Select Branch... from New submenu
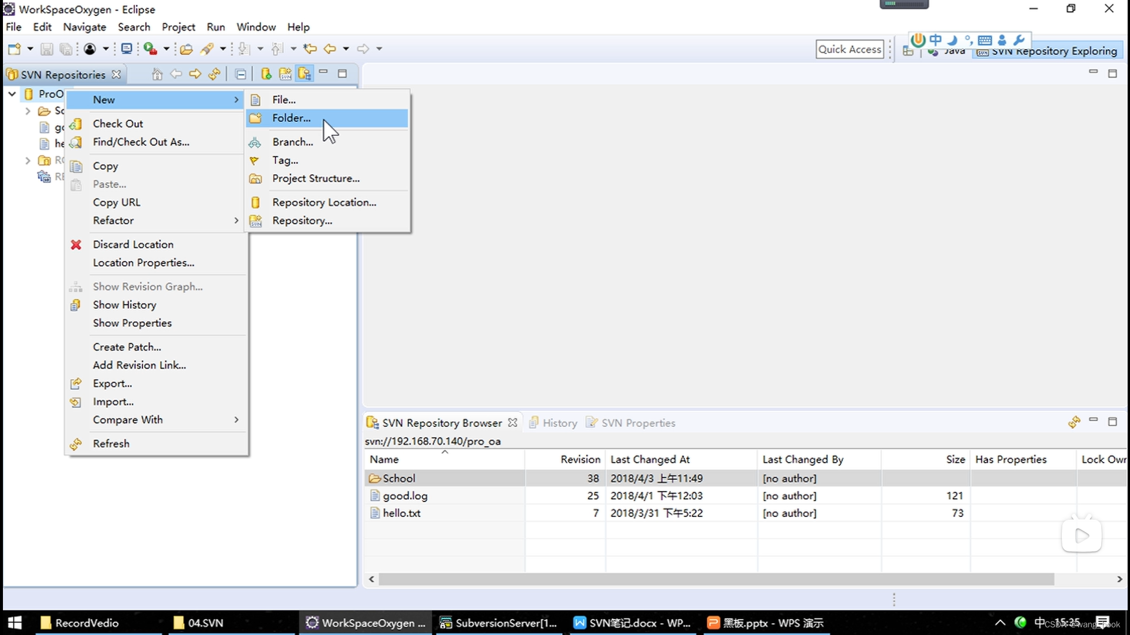The image size is (1130, 635). [293, 141]
